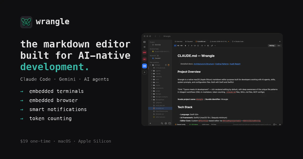
Task: Expand the scripts folder
Action: pyautogui.click(x=152, y=91)
